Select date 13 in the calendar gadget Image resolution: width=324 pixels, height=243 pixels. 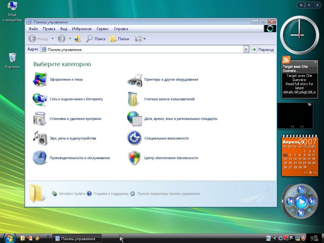290,159
